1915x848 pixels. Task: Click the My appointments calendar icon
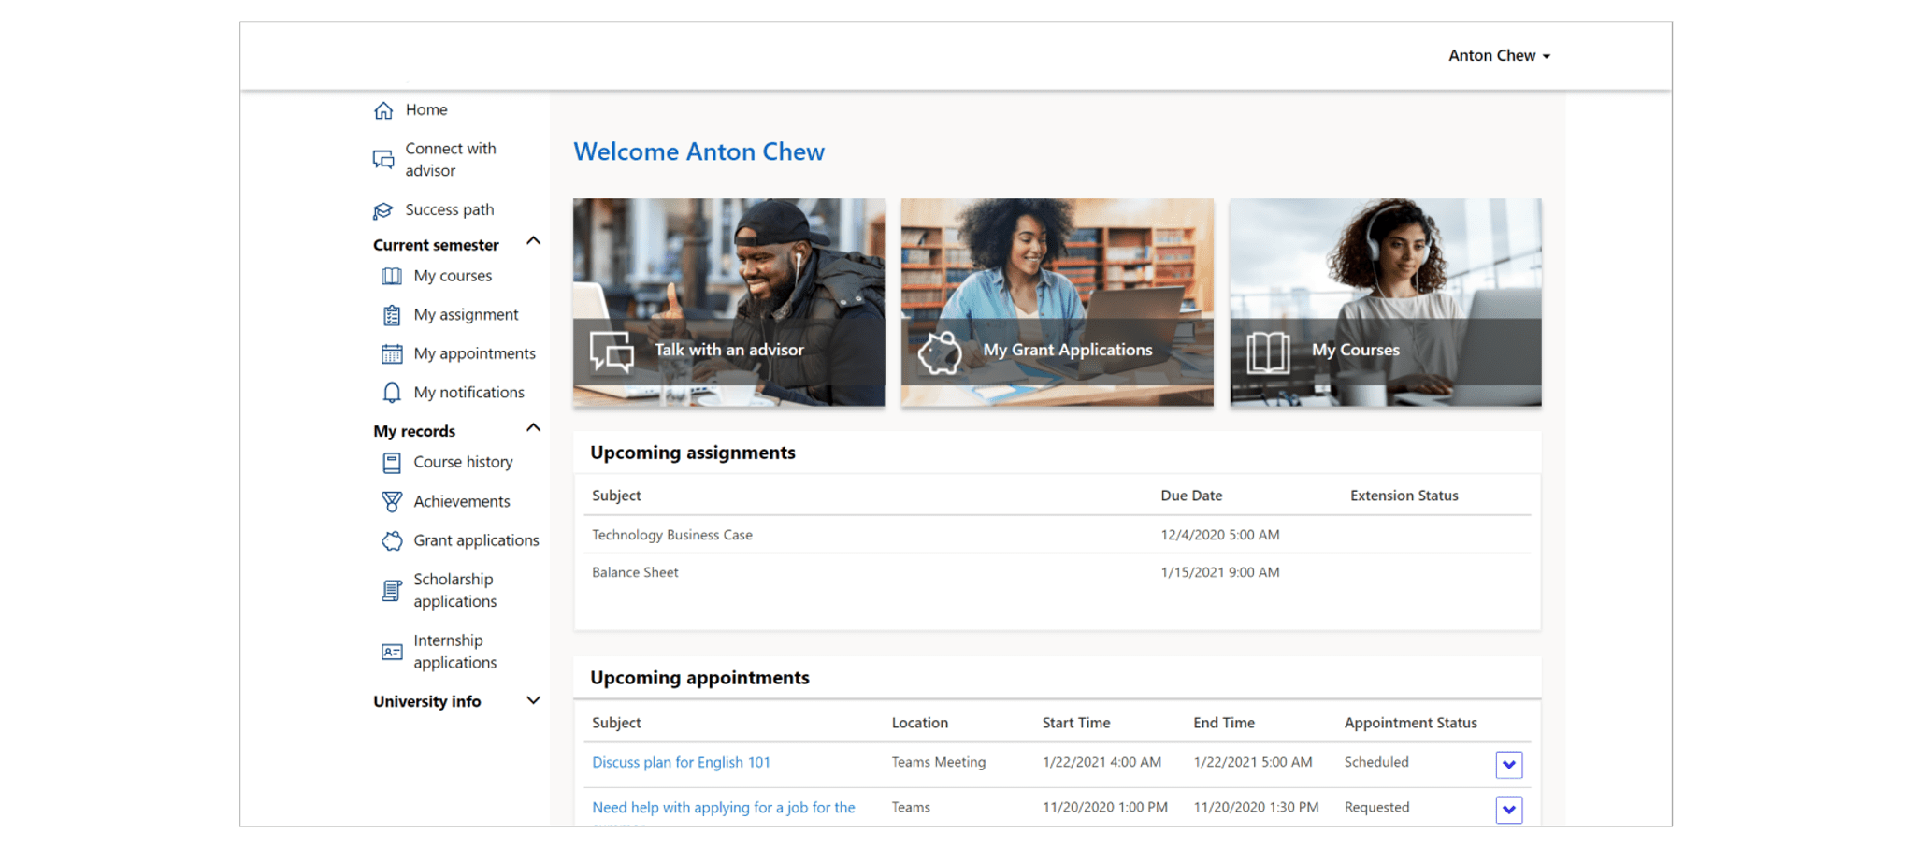pyautogui.click(x=392, y=354)
